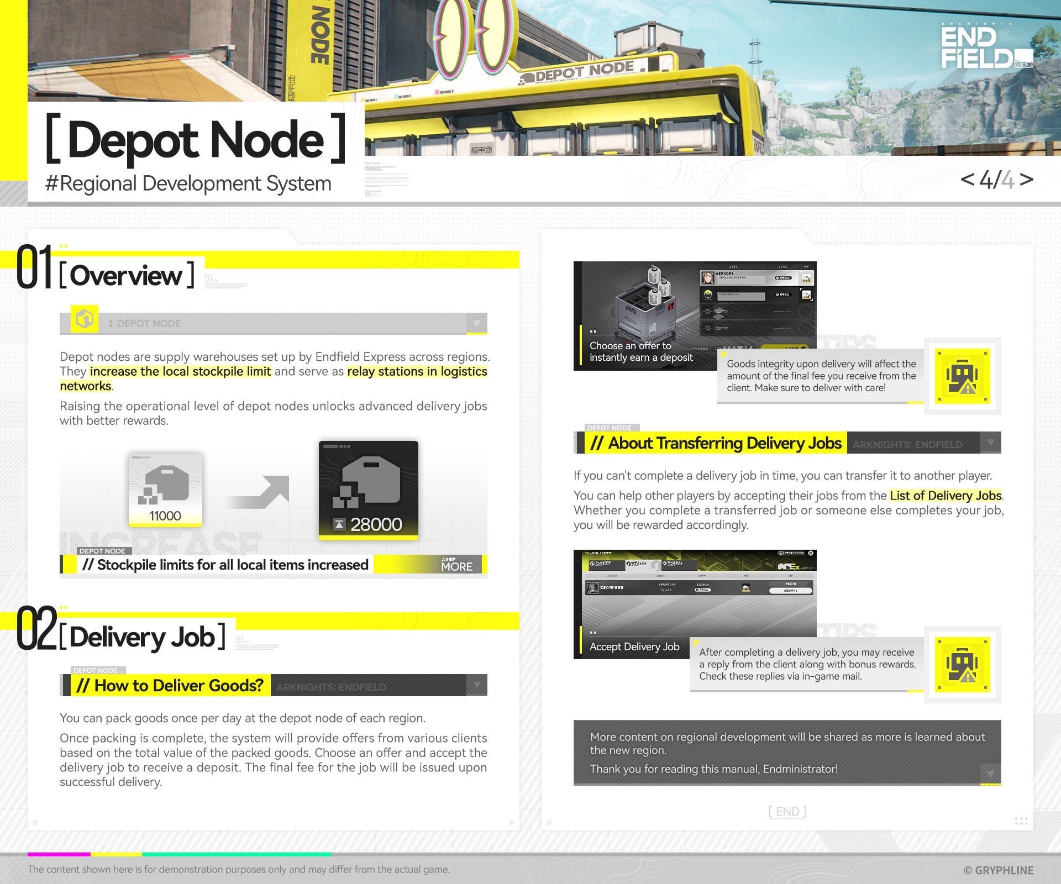Image resolution: width=1061 pixels, height=884 pixels.
Task: Go to previous page with left chevron
Action: pos(967,179)
